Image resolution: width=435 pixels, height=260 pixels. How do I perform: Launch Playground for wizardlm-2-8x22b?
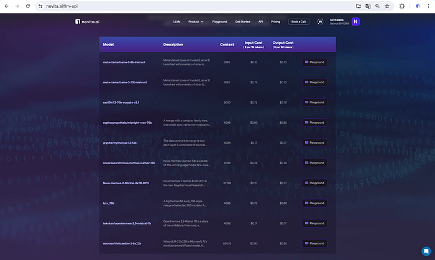coord(314,243)
